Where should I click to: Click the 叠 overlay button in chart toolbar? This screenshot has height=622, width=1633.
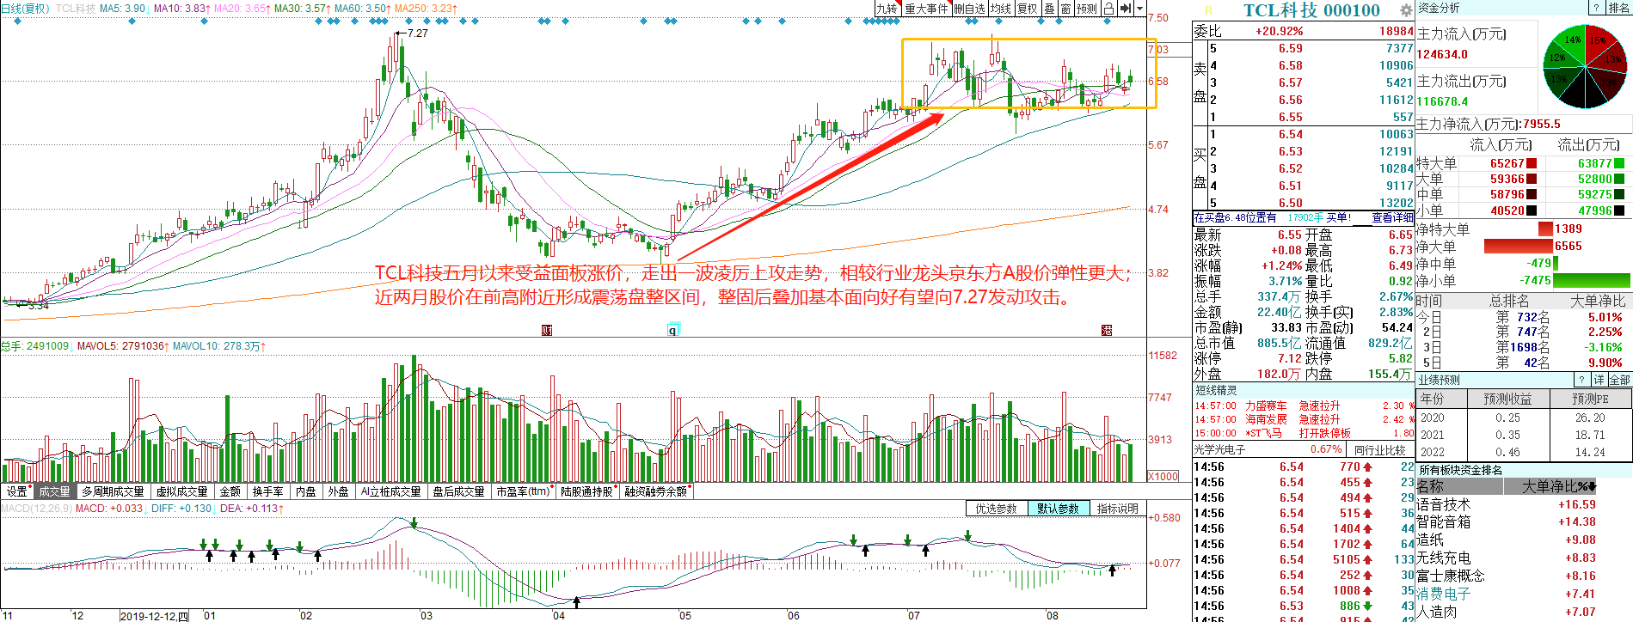click(x=1049, y=9)
